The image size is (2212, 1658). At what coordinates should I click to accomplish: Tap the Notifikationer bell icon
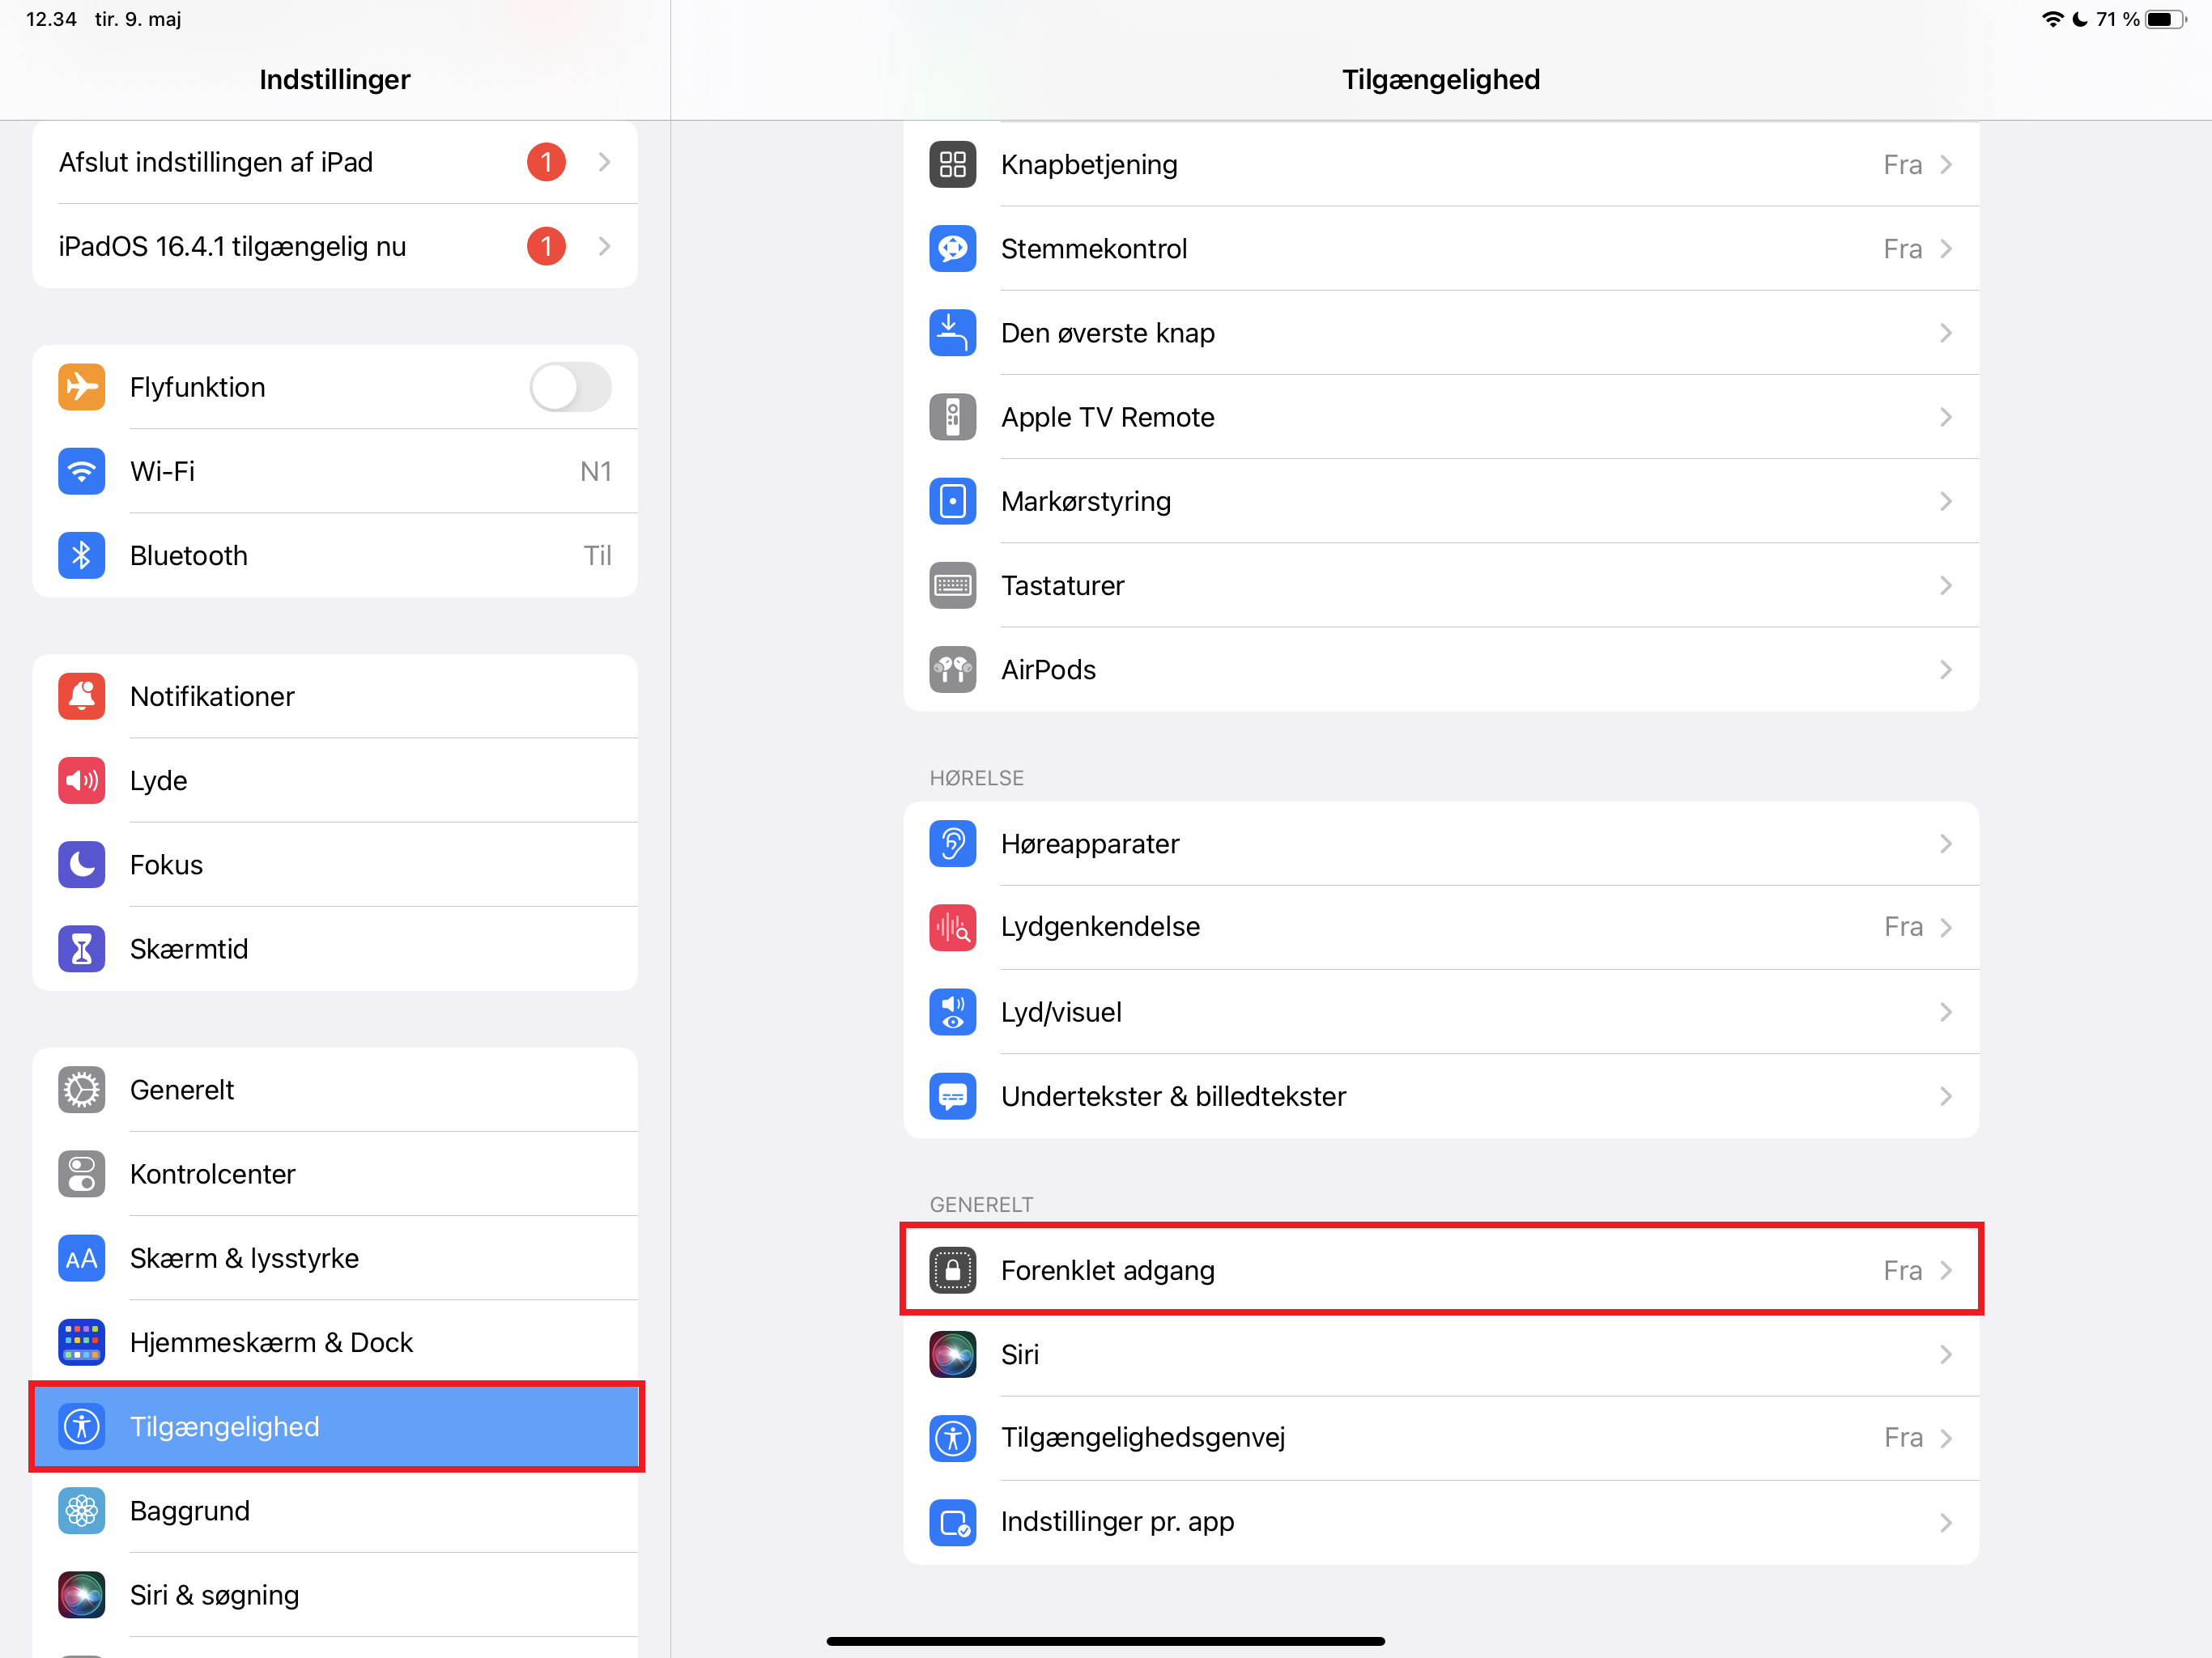click(x=81, y=696)
